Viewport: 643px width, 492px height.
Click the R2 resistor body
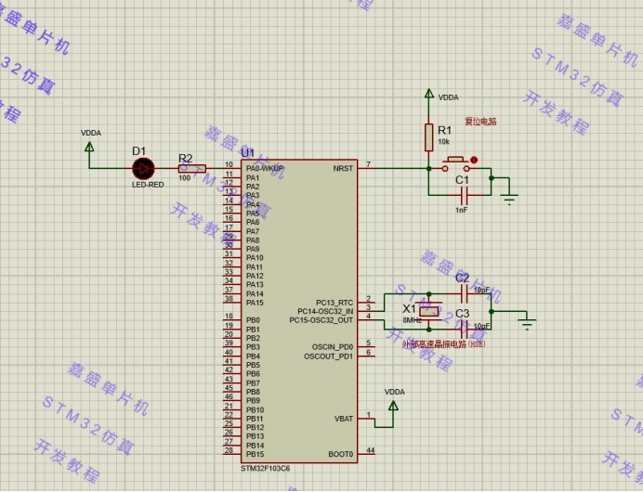pyautogui.click(x=192, y=168)
